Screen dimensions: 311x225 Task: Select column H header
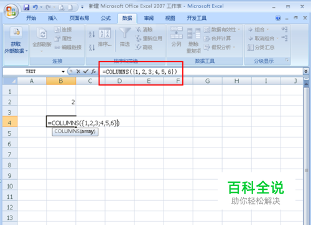click(237, 81)
